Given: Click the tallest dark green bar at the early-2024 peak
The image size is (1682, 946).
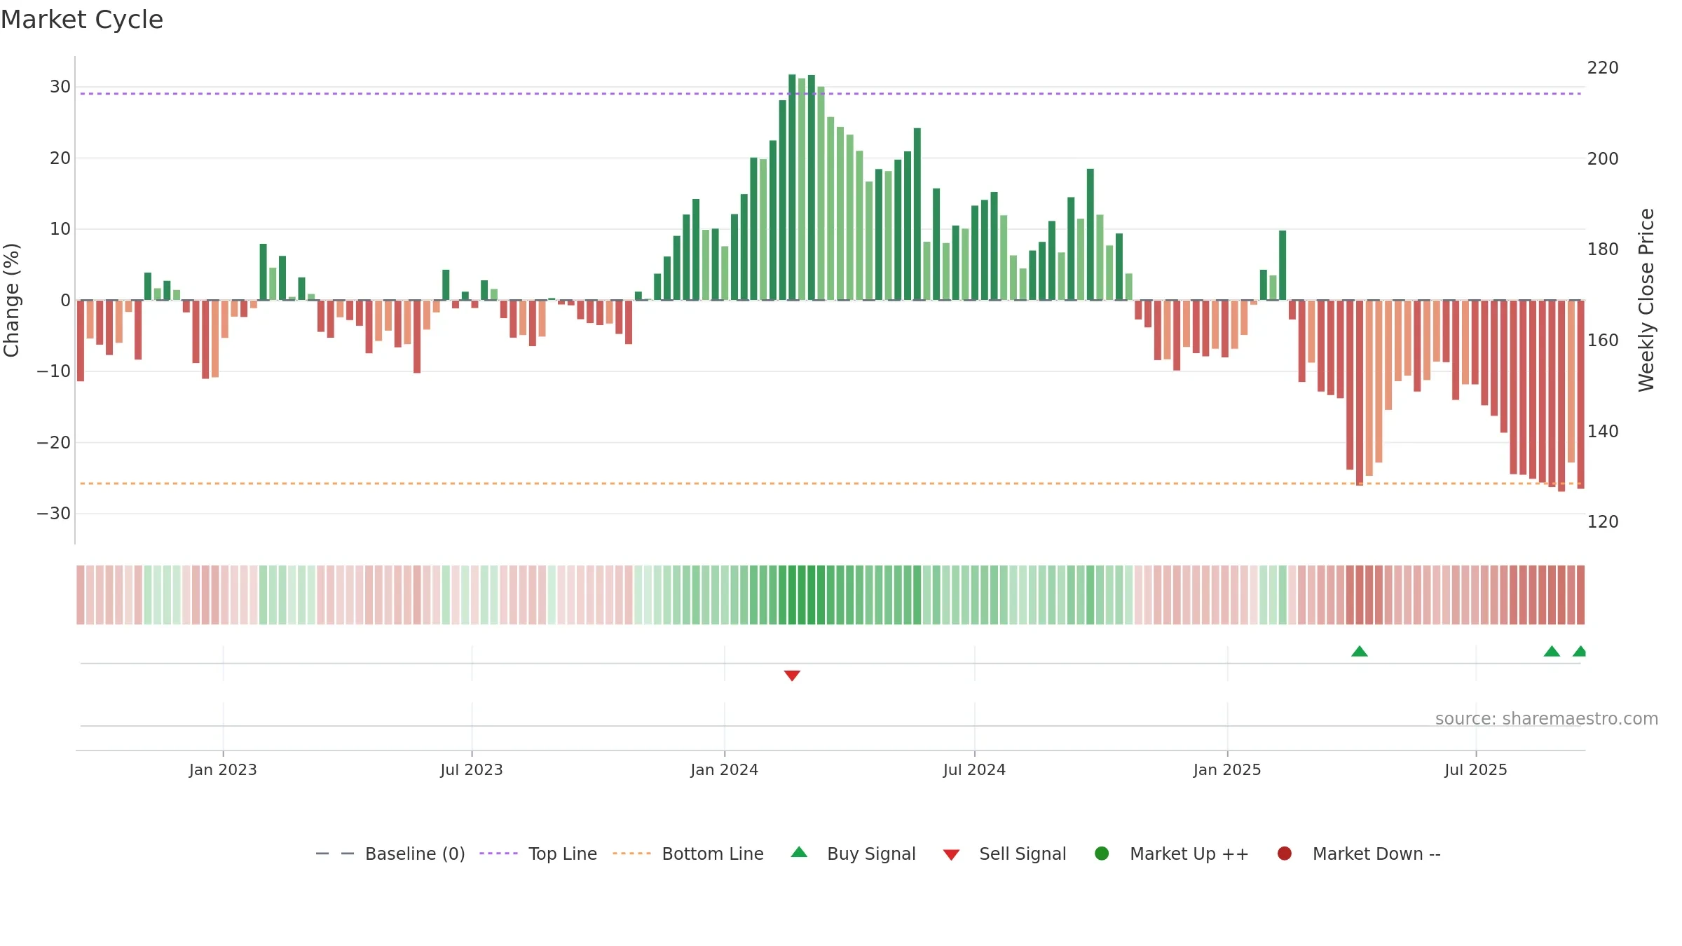Looking at the screenshot, I should pyautogui.click(x=792, y=187).
